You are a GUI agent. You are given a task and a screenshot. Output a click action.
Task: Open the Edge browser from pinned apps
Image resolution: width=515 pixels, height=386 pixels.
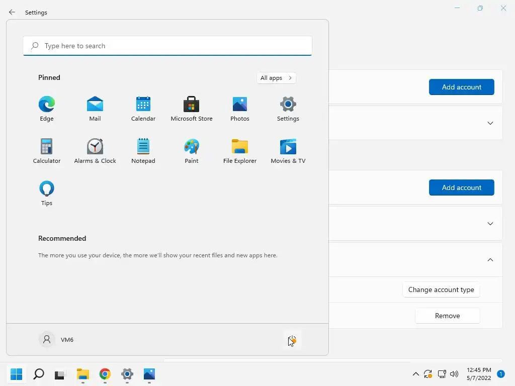(x=47, y=109)
